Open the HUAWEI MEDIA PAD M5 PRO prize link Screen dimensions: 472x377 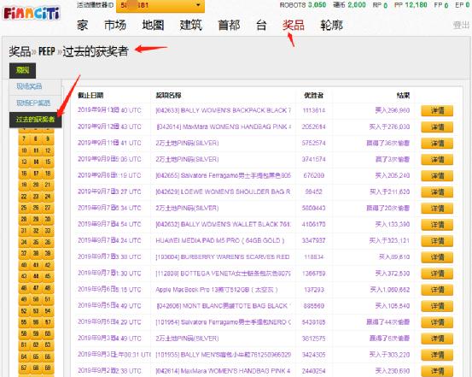pyautogui.click(x=220, y=241)
